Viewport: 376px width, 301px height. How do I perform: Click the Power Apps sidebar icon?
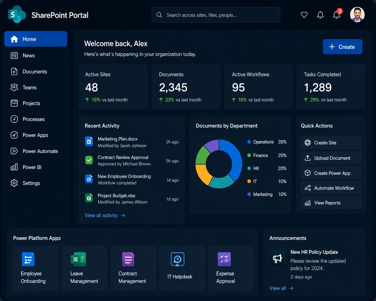14,135
